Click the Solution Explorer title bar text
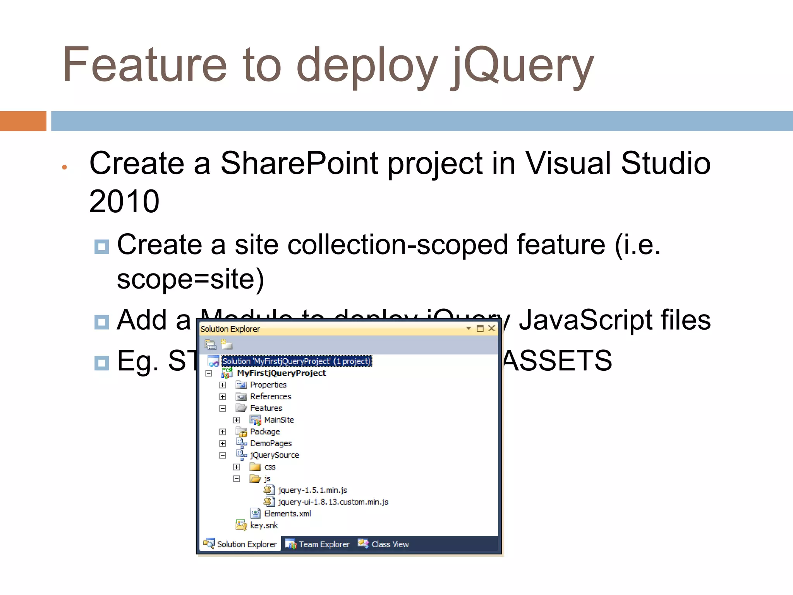The width and height of the screenshot is (793, 595). coord(230,329)
